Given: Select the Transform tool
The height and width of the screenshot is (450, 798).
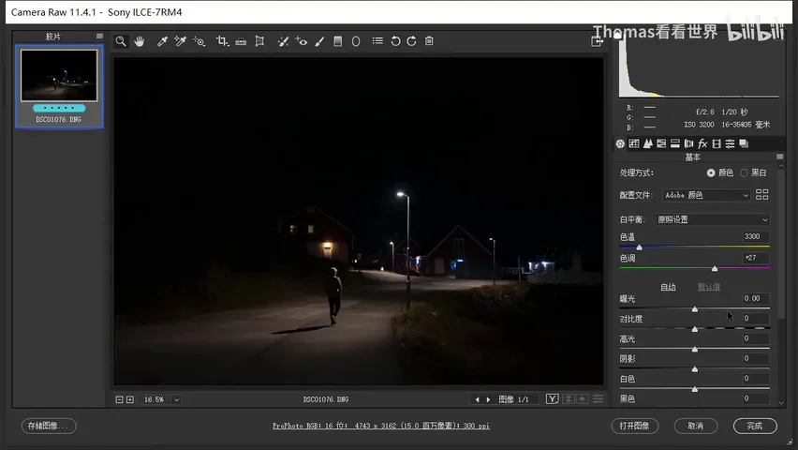Looking at the screenshot, I should (259, 41).
